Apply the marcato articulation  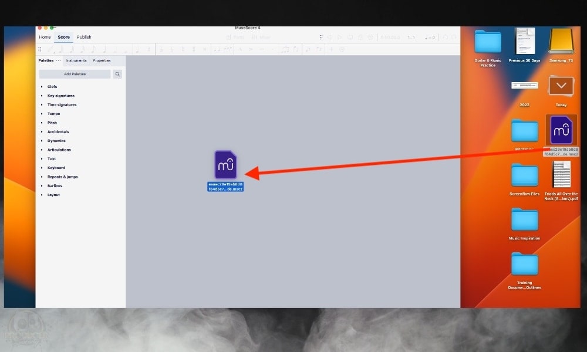240,49
